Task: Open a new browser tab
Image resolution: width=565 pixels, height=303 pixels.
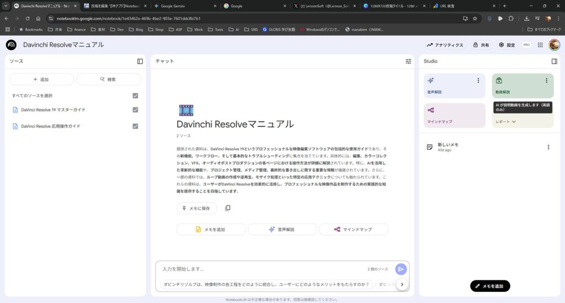Action: pos(504,6)
